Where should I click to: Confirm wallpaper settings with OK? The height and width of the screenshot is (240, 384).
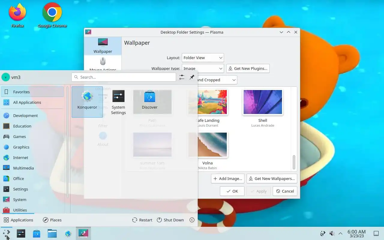pyautogui.click(x=232, y=191)
